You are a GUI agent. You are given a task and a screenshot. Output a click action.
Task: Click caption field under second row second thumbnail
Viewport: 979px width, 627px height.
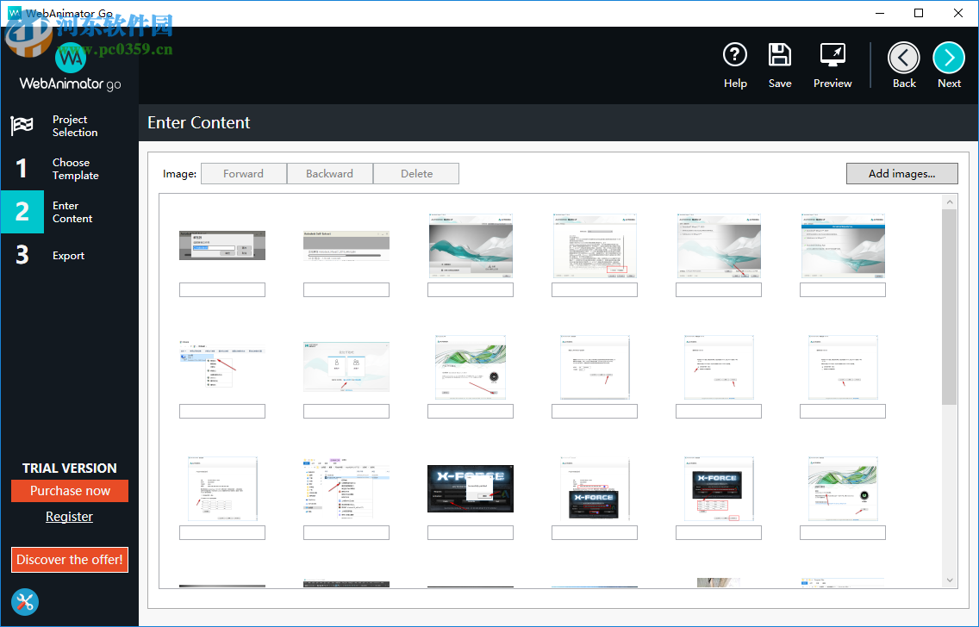346,411
